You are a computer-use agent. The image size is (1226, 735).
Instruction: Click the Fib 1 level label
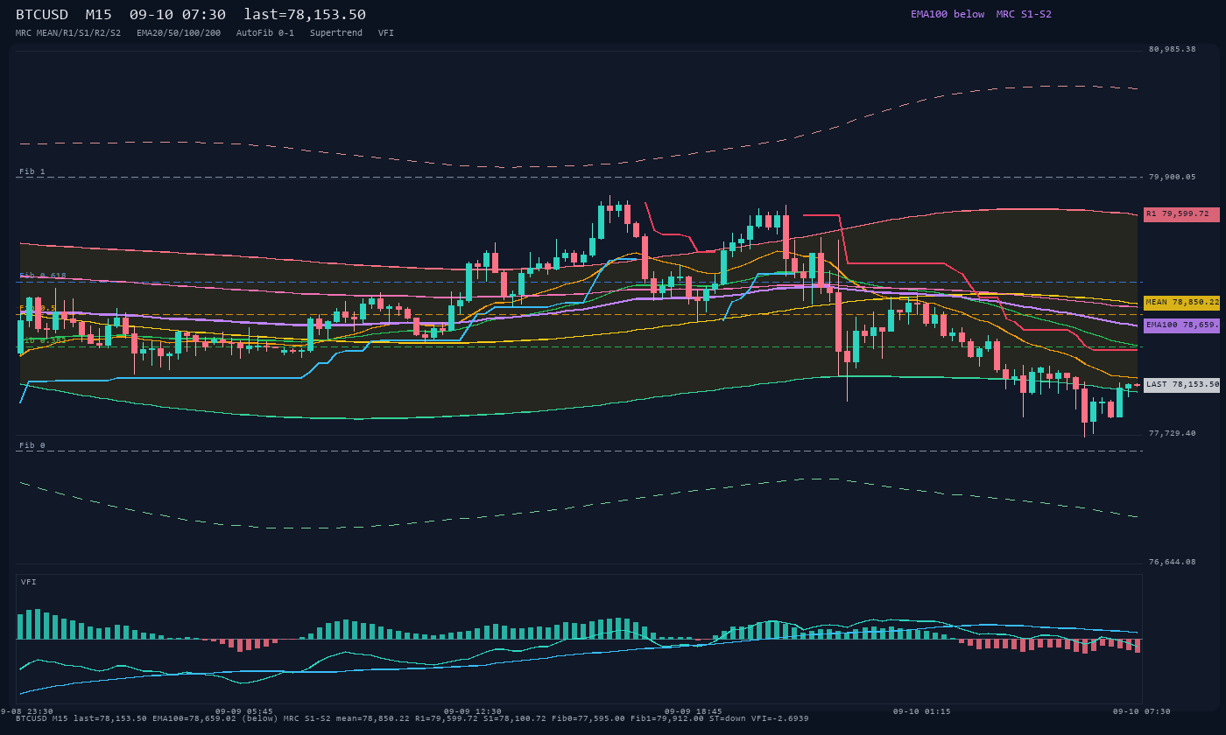32,171
